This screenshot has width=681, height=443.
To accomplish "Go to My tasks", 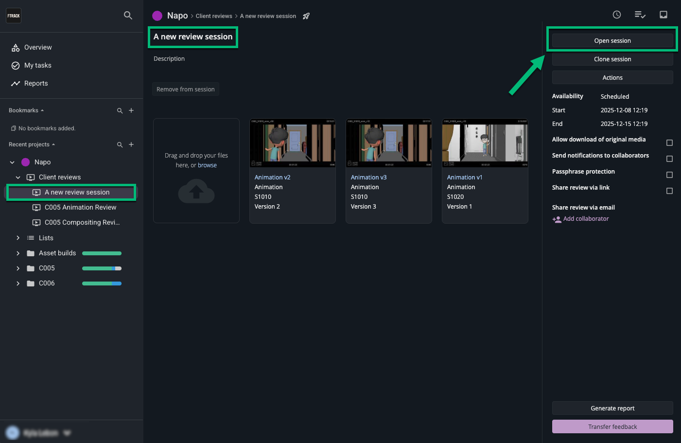I will (37, 66).
